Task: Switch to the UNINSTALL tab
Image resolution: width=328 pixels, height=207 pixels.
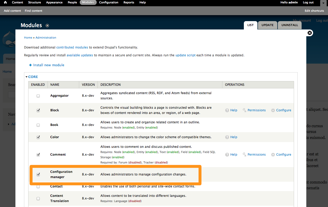Action: point(290,25)
